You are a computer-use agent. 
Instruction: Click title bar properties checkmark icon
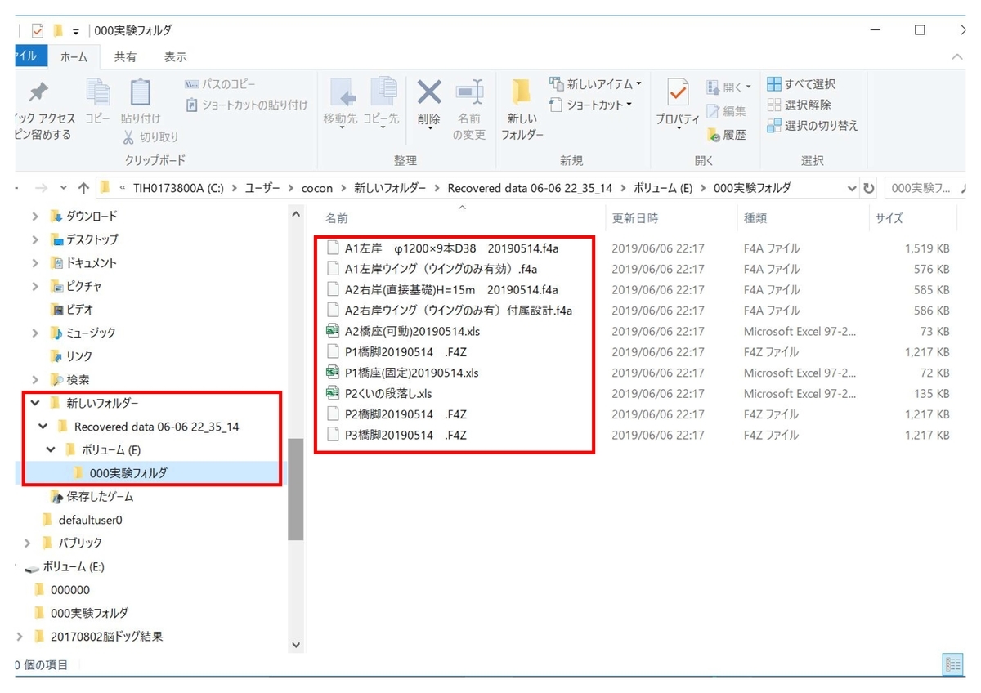pyautogui.click(x=37, y=31)
